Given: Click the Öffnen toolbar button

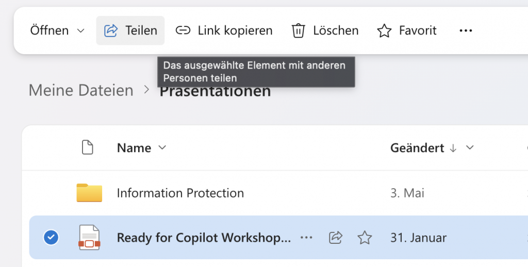Looking at the screenshot, I should pos(49,31).
